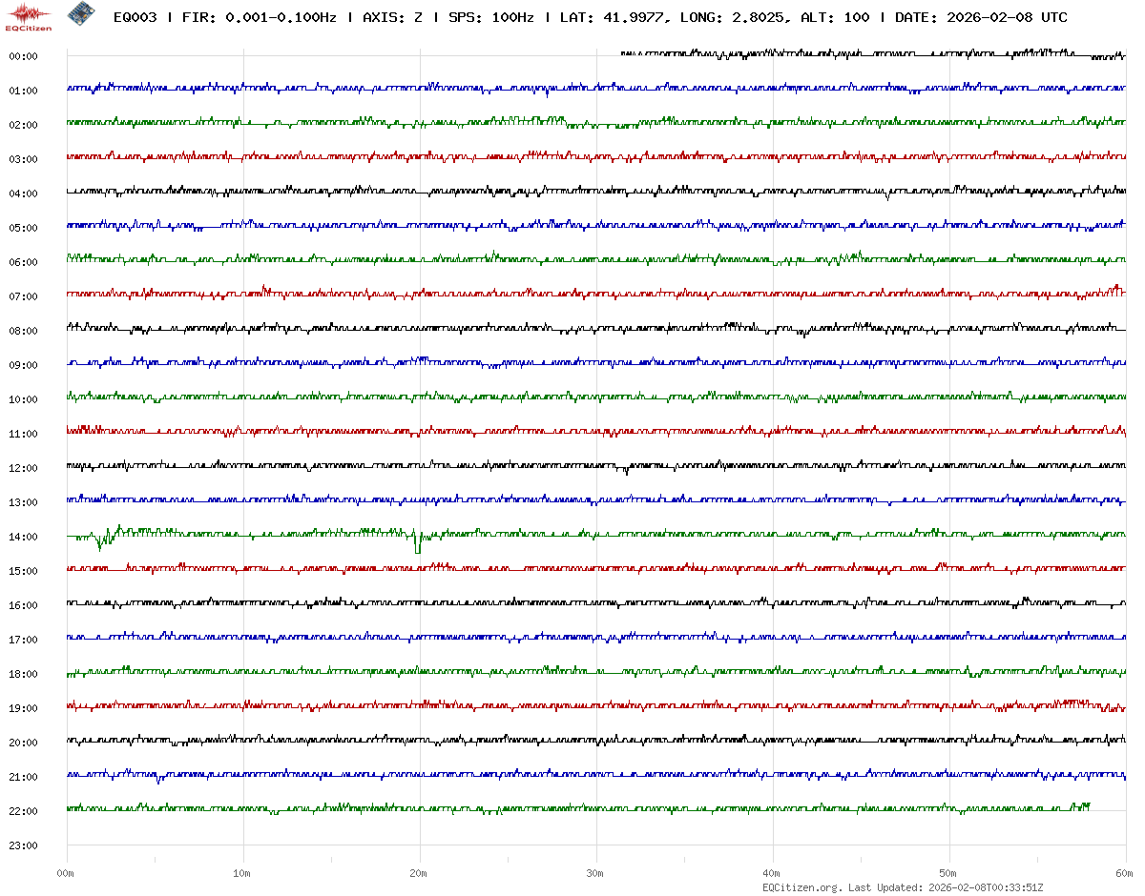Viewport: 1145px width, 896px height.
Task: Click the sensor board icon in header
Action: [81, 14]
